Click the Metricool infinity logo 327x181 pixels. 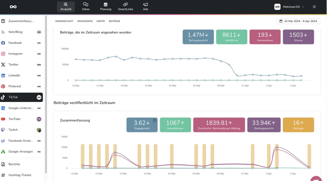(13, 7)
